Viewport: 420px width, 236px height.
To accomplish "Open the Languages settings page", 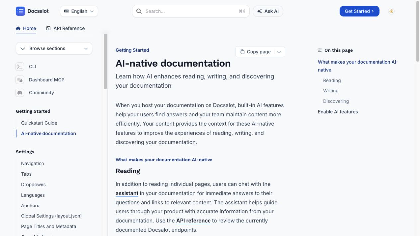I will click(x=33, y=195).
